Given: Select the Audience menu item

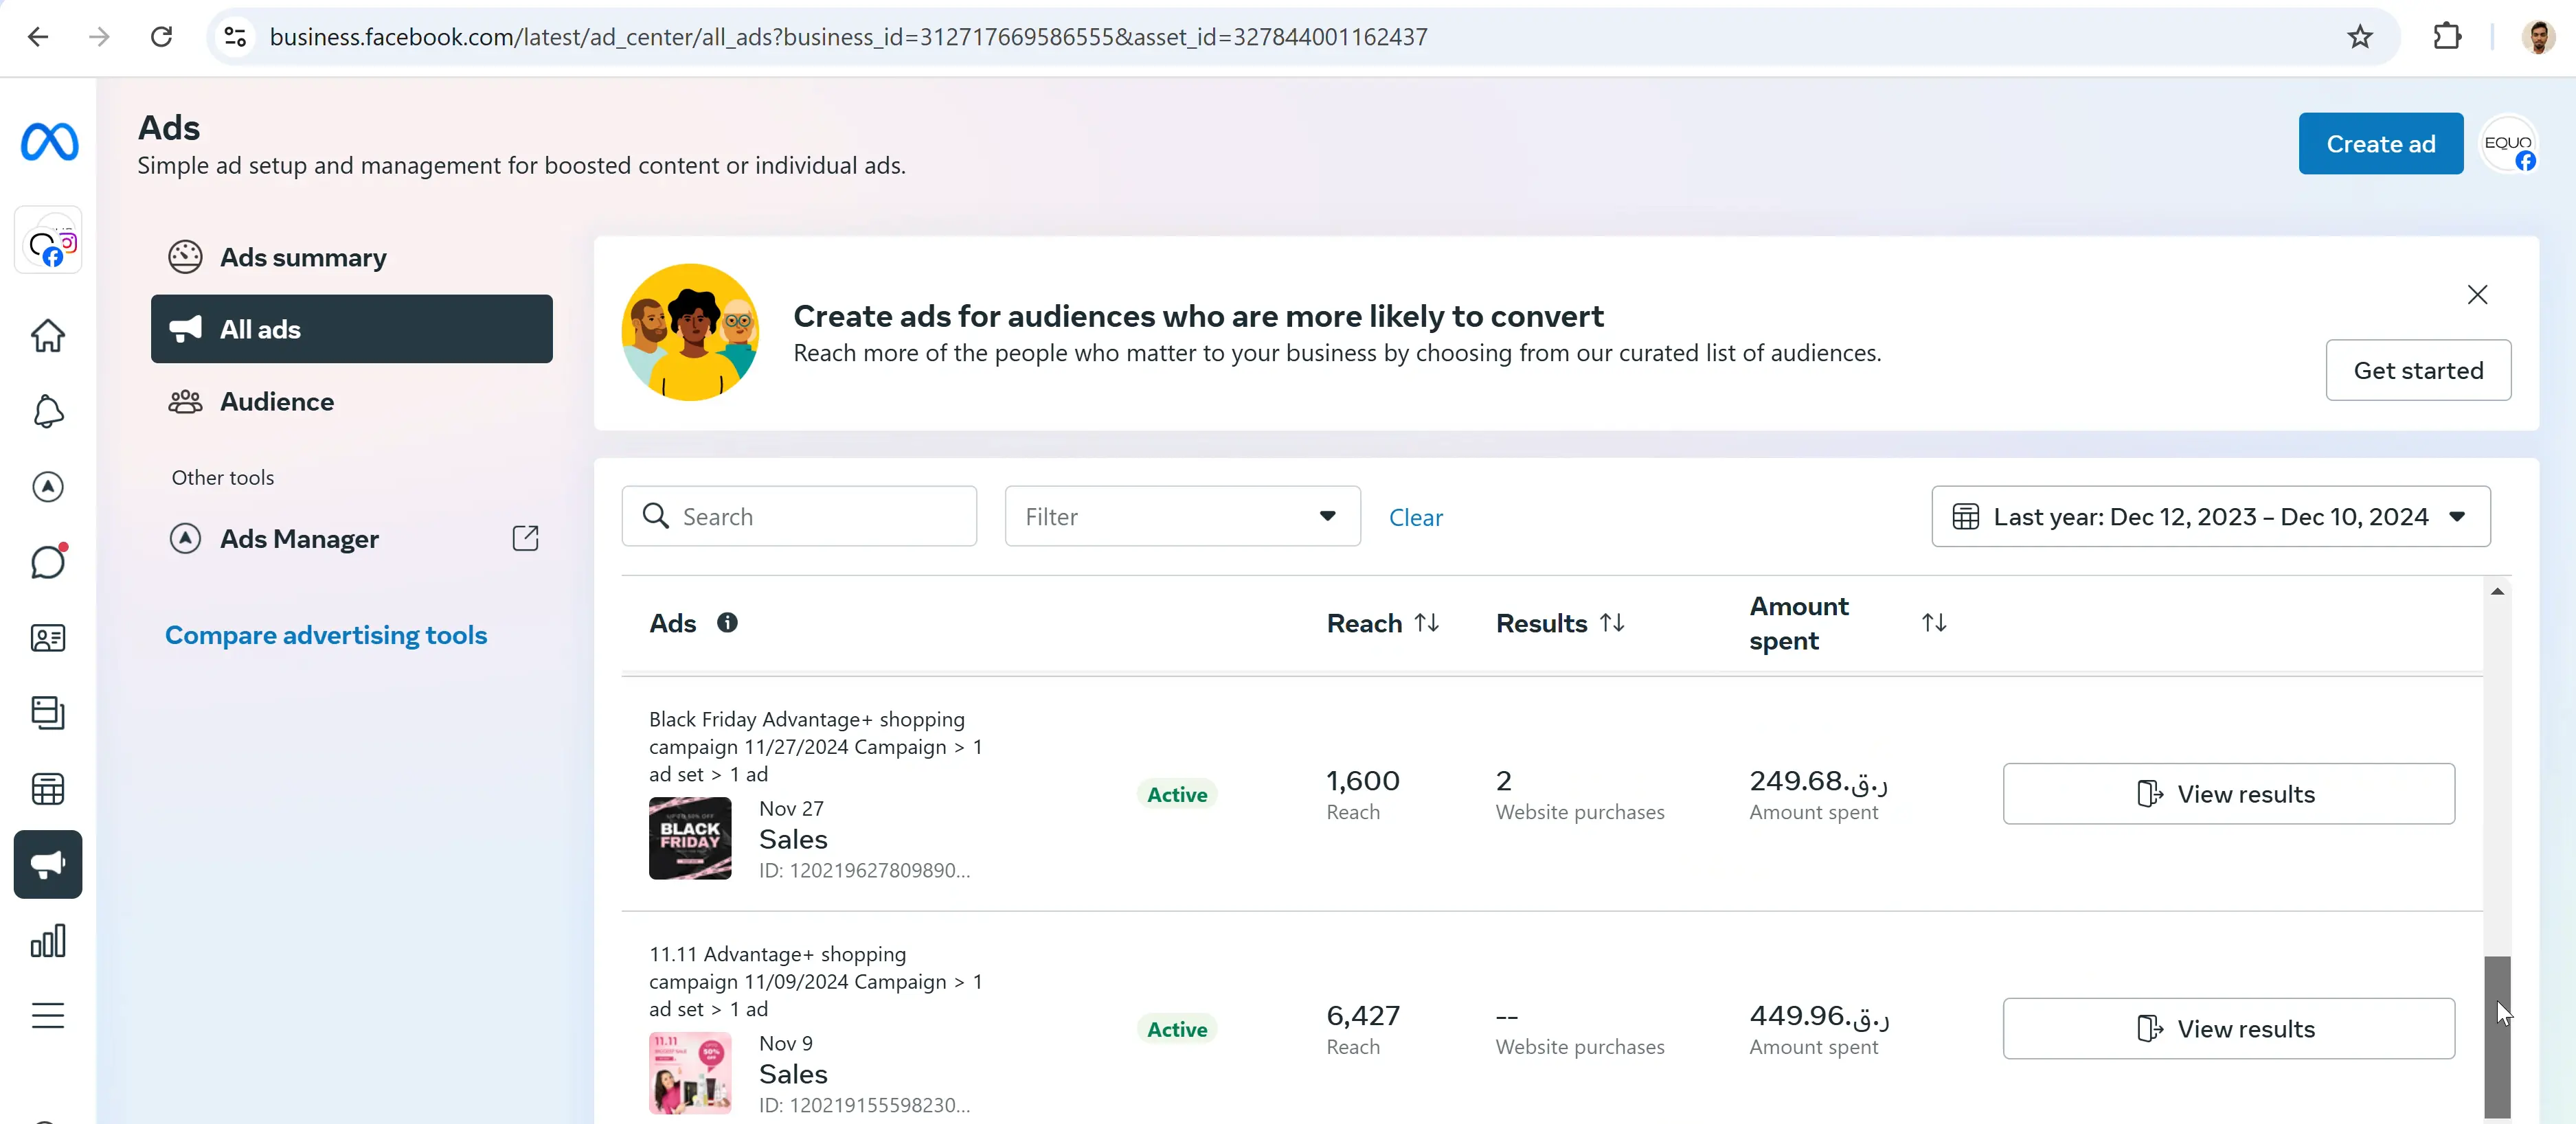Looking at the screenshot, I should 277,402.
